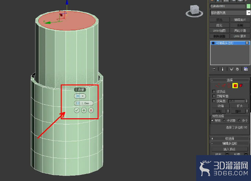The width and height of the screenshot is (251, 181).
Task: Click the angle value field 45.0
Action: [237, 101]
